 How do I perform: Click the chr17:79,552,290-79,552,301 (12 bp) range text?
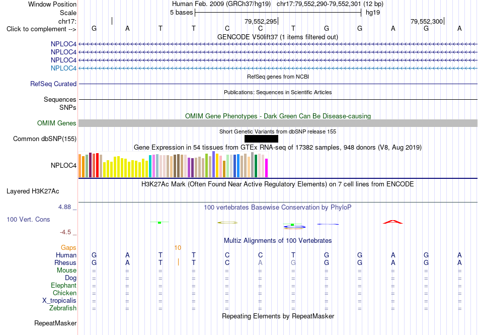tap(330, 4)
